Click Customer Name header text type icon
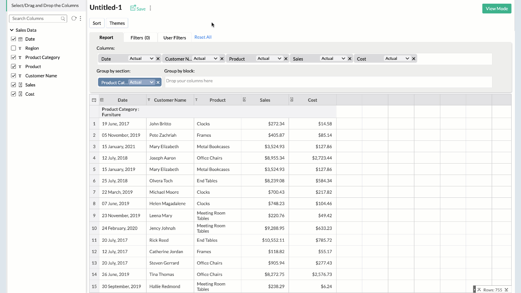Viewport: 521px width, 293px height. click(149, 100)
